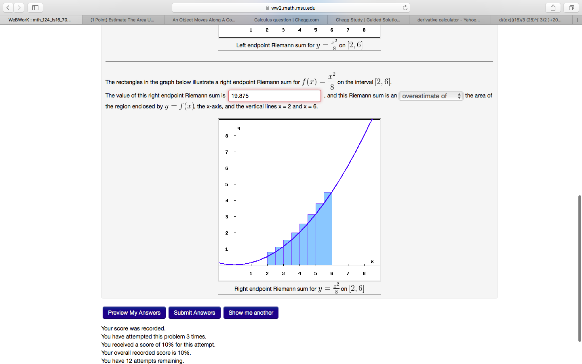This screenshot has height=364, width=582.
Task: Open the Estimate The Area tab
Action: pos(122,19)
